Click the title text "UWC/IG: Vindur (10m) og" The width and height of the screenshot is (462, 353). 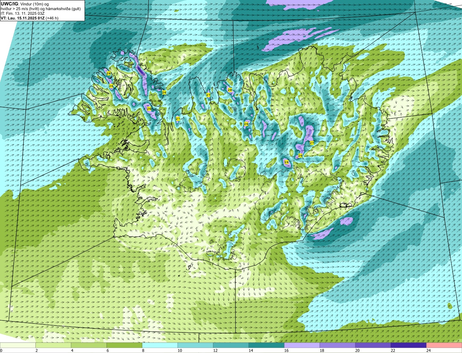coord(25,4)
